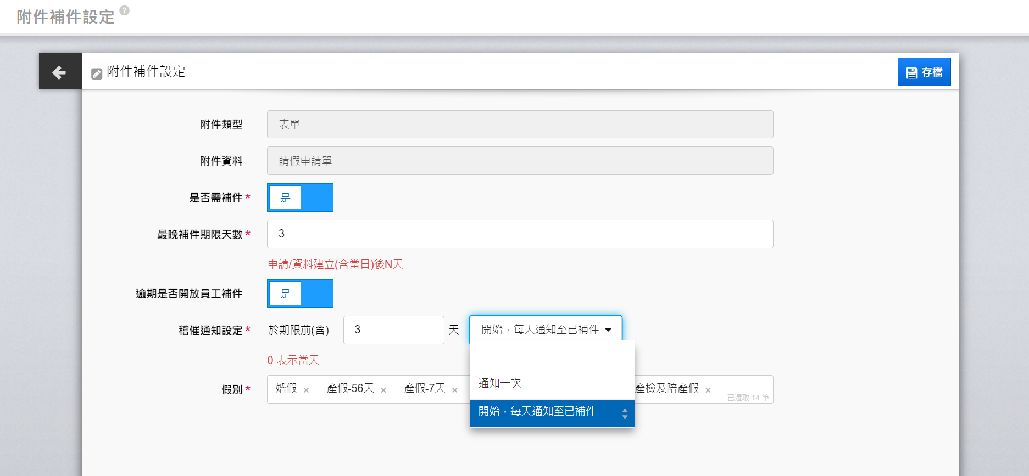Click the 稽催通知設定 days input field
This screenshot has width=1029, height=476.
pos(393,330)
